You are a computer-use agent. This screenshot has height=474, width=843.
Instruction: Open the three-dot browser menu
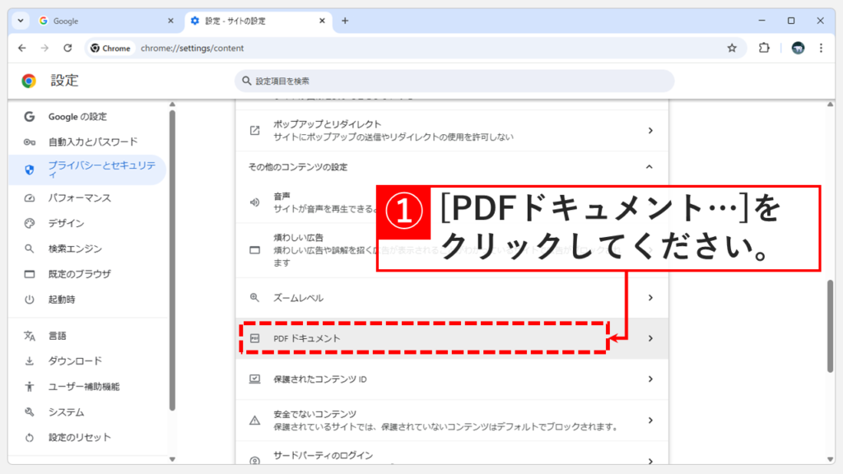(x=821, y=48)
